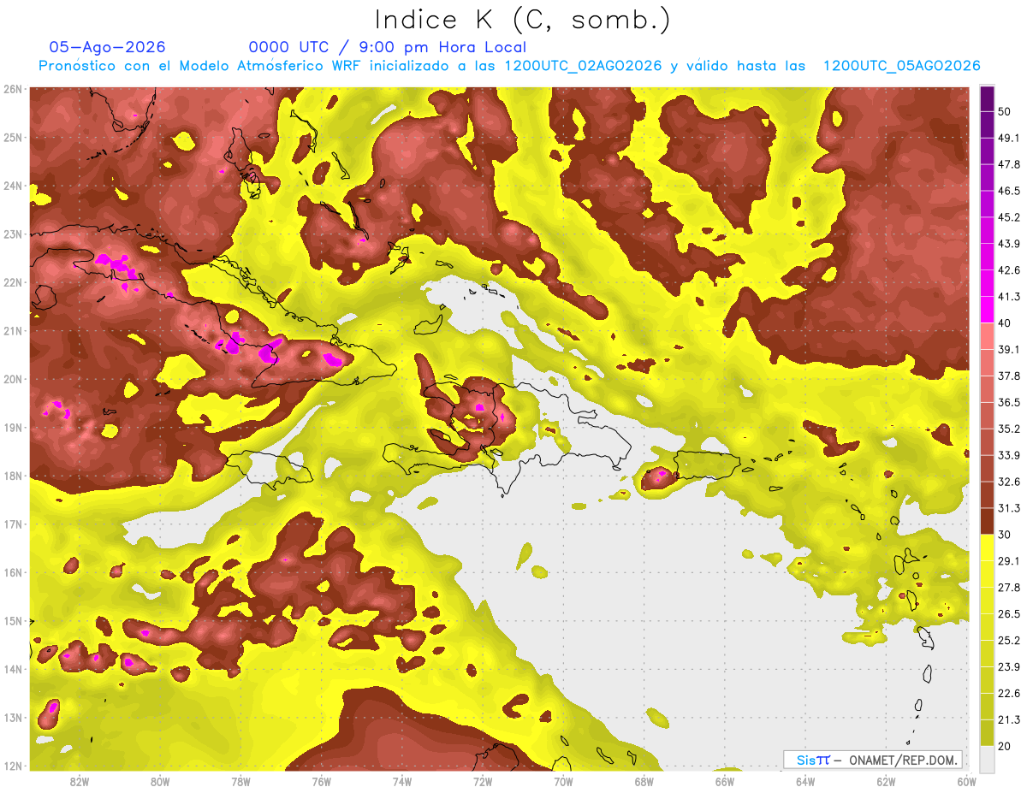
Task: Click the "25N" latitude label
Action: (x=13, y=137)
